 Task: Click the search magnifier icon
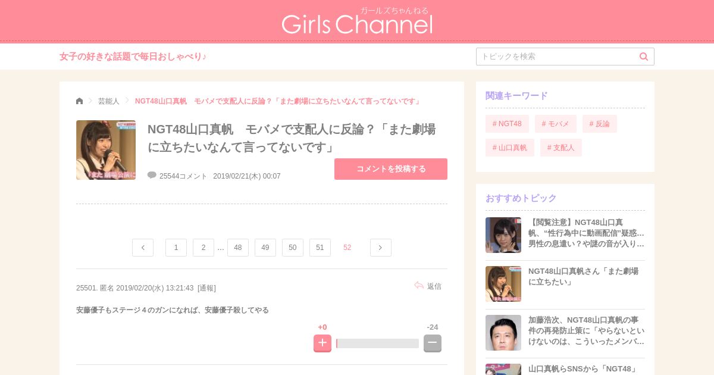(644, 57)
